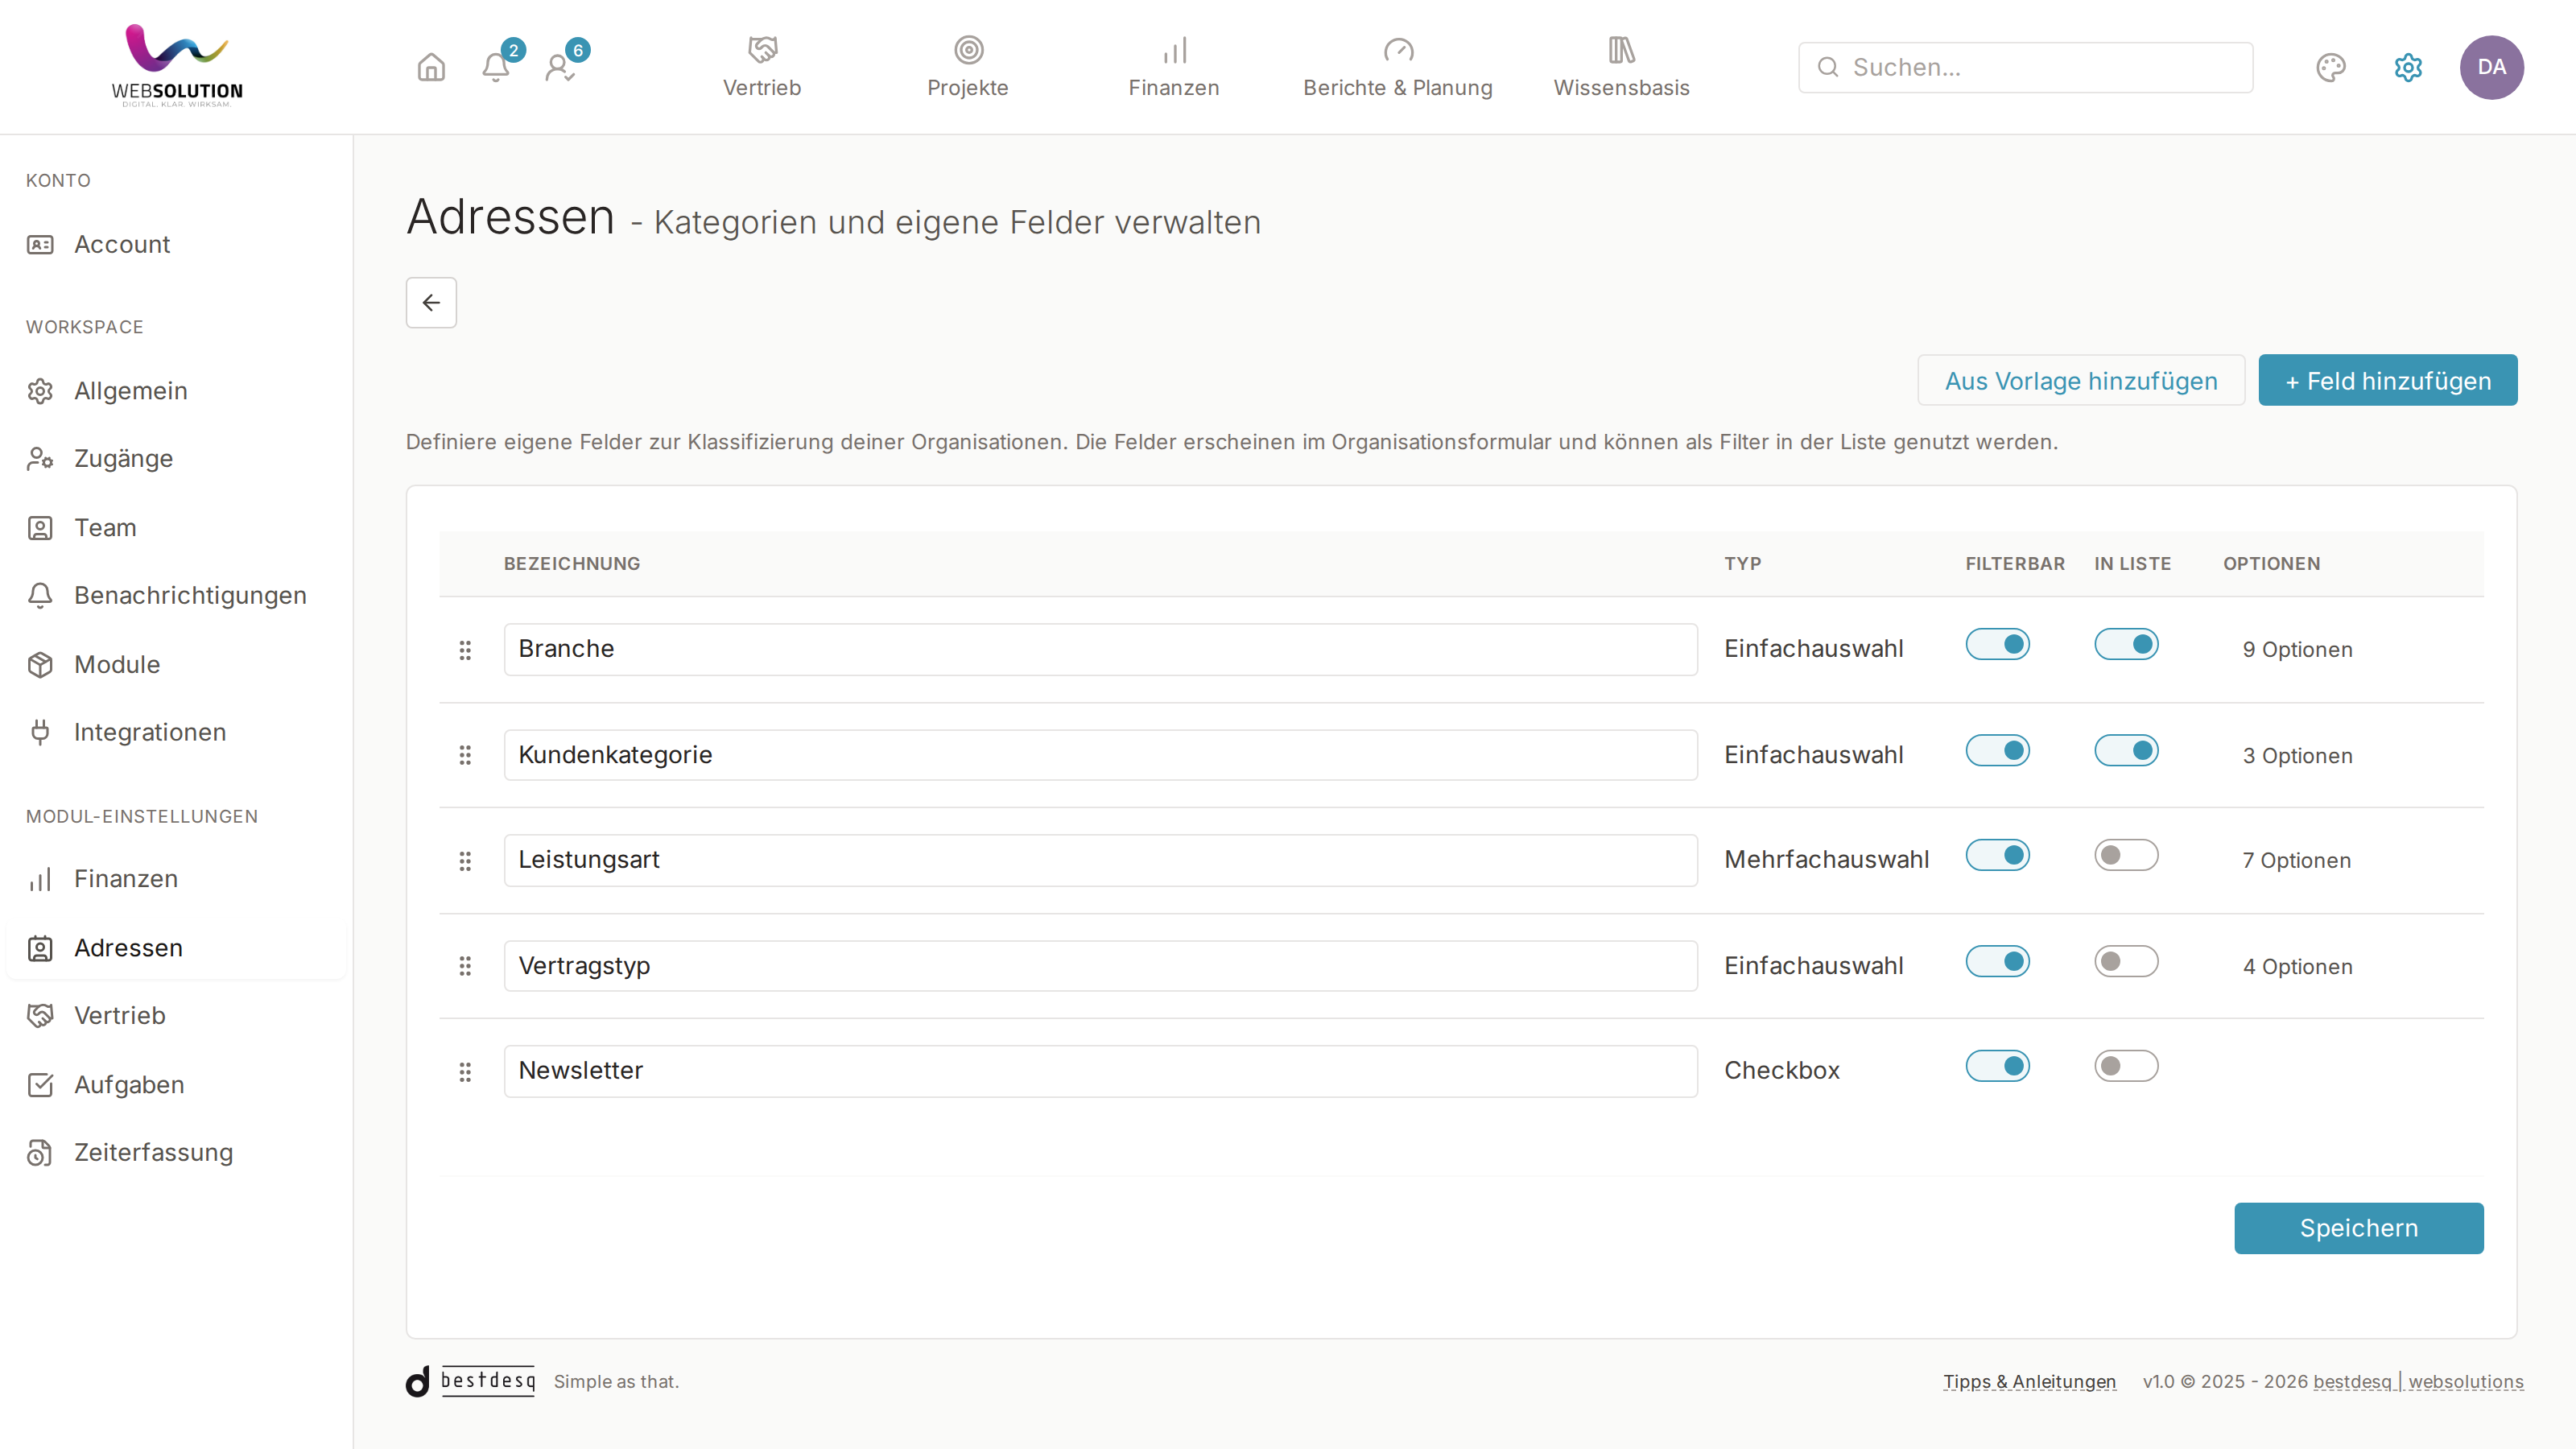This screenshot has height=1449, width=2576.
Task: Click the bestdesq footer logo
Action: point(471,1381)
